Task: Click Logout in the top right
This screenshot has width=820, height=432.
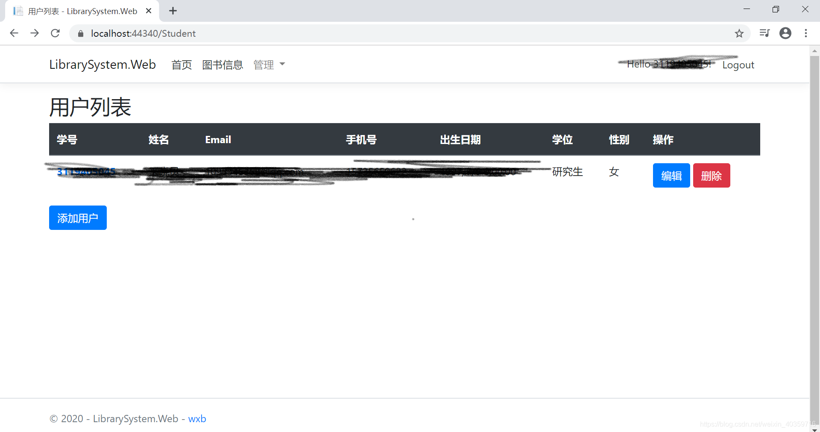Action: pyautogui.click(x=738, y=65)
